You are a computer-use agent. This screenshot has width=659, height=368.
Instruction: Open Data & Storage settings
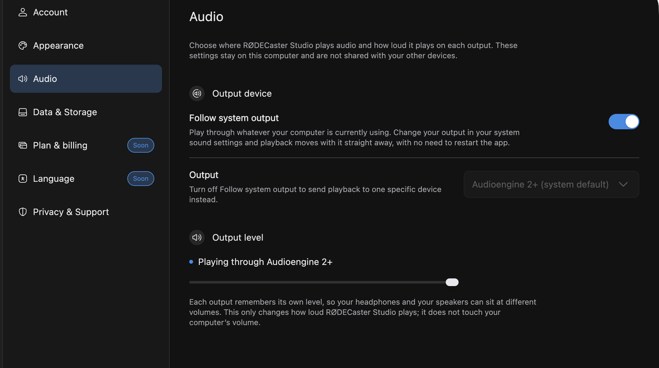(x=86, y=112)
